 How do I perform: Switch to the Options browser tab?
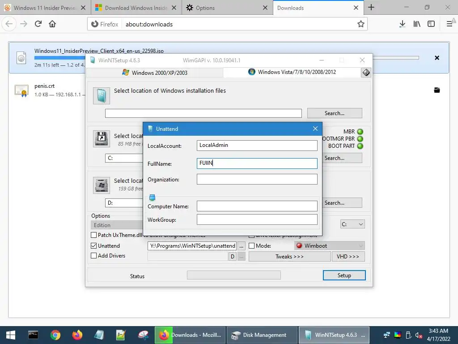(227, 8)
